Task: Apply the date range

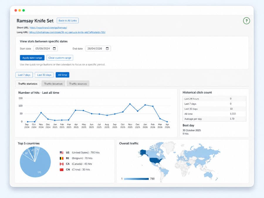Action: pyautogui.click(x=32, y=58)
